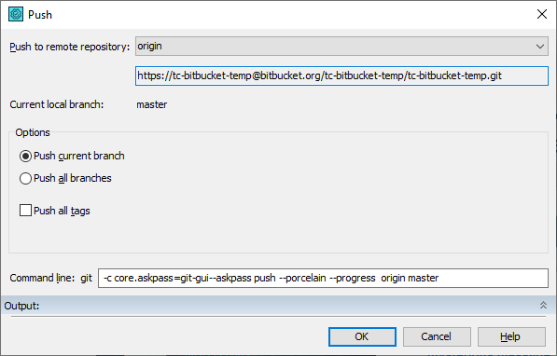This screenshot has width=557, height=356.
Task: Select Push current branch radio button
Action: pyautogui.click(x=25, y=157)
